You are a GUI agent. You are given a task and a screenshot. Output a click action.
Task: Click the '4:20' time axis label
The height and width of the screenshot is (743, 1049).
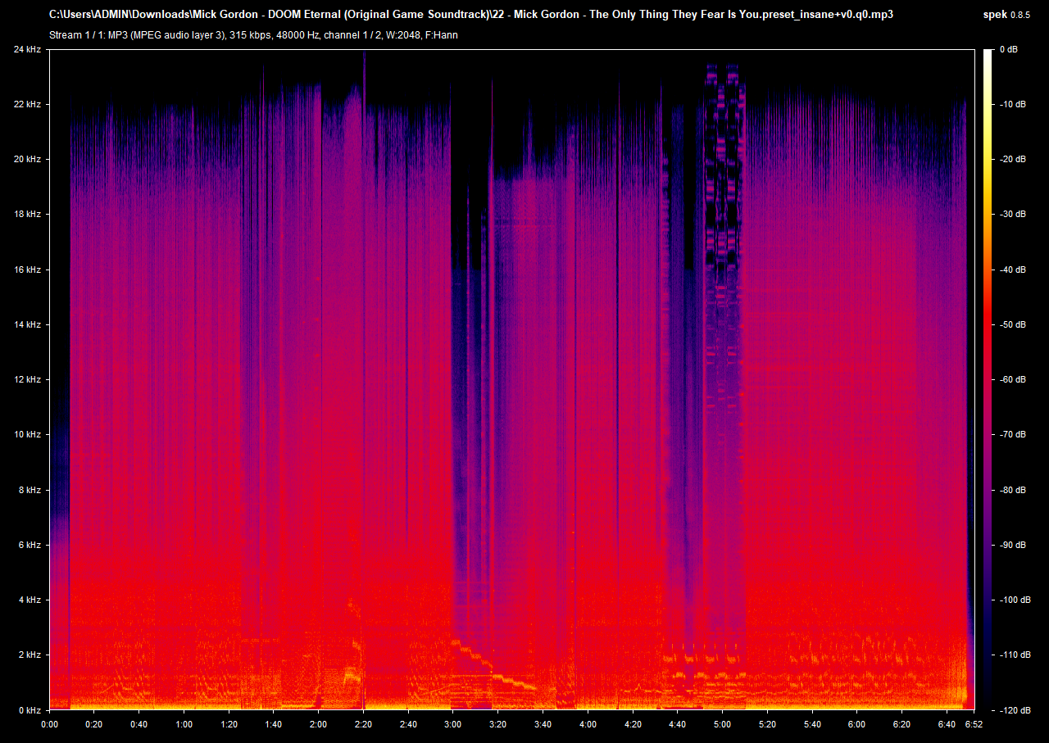tap(633, 725)
